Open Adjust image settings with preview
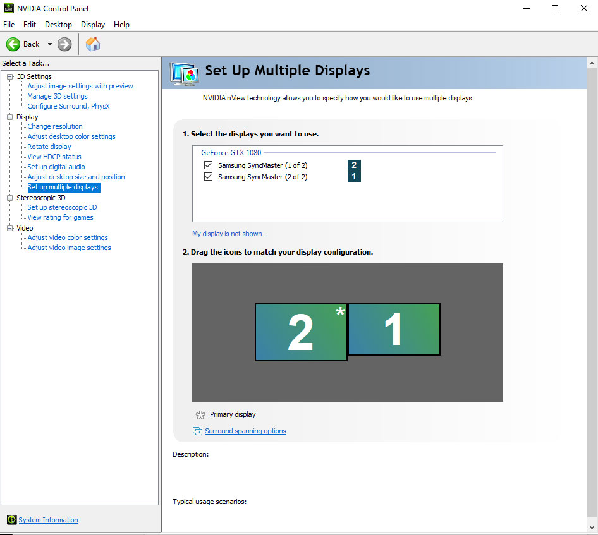This screenshot has width=598, height=535. 80,86
